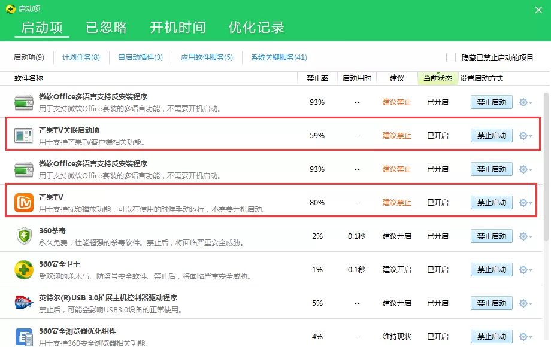The width and height of the screenshot is (551, 347).
Task: Click the 360安全浏览器优化组件 icon
Action: 24,336
